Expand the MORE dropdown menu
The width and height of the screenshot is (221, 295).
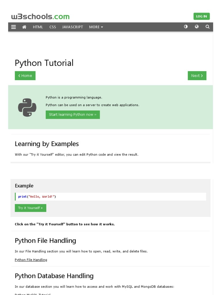[96, 27]
